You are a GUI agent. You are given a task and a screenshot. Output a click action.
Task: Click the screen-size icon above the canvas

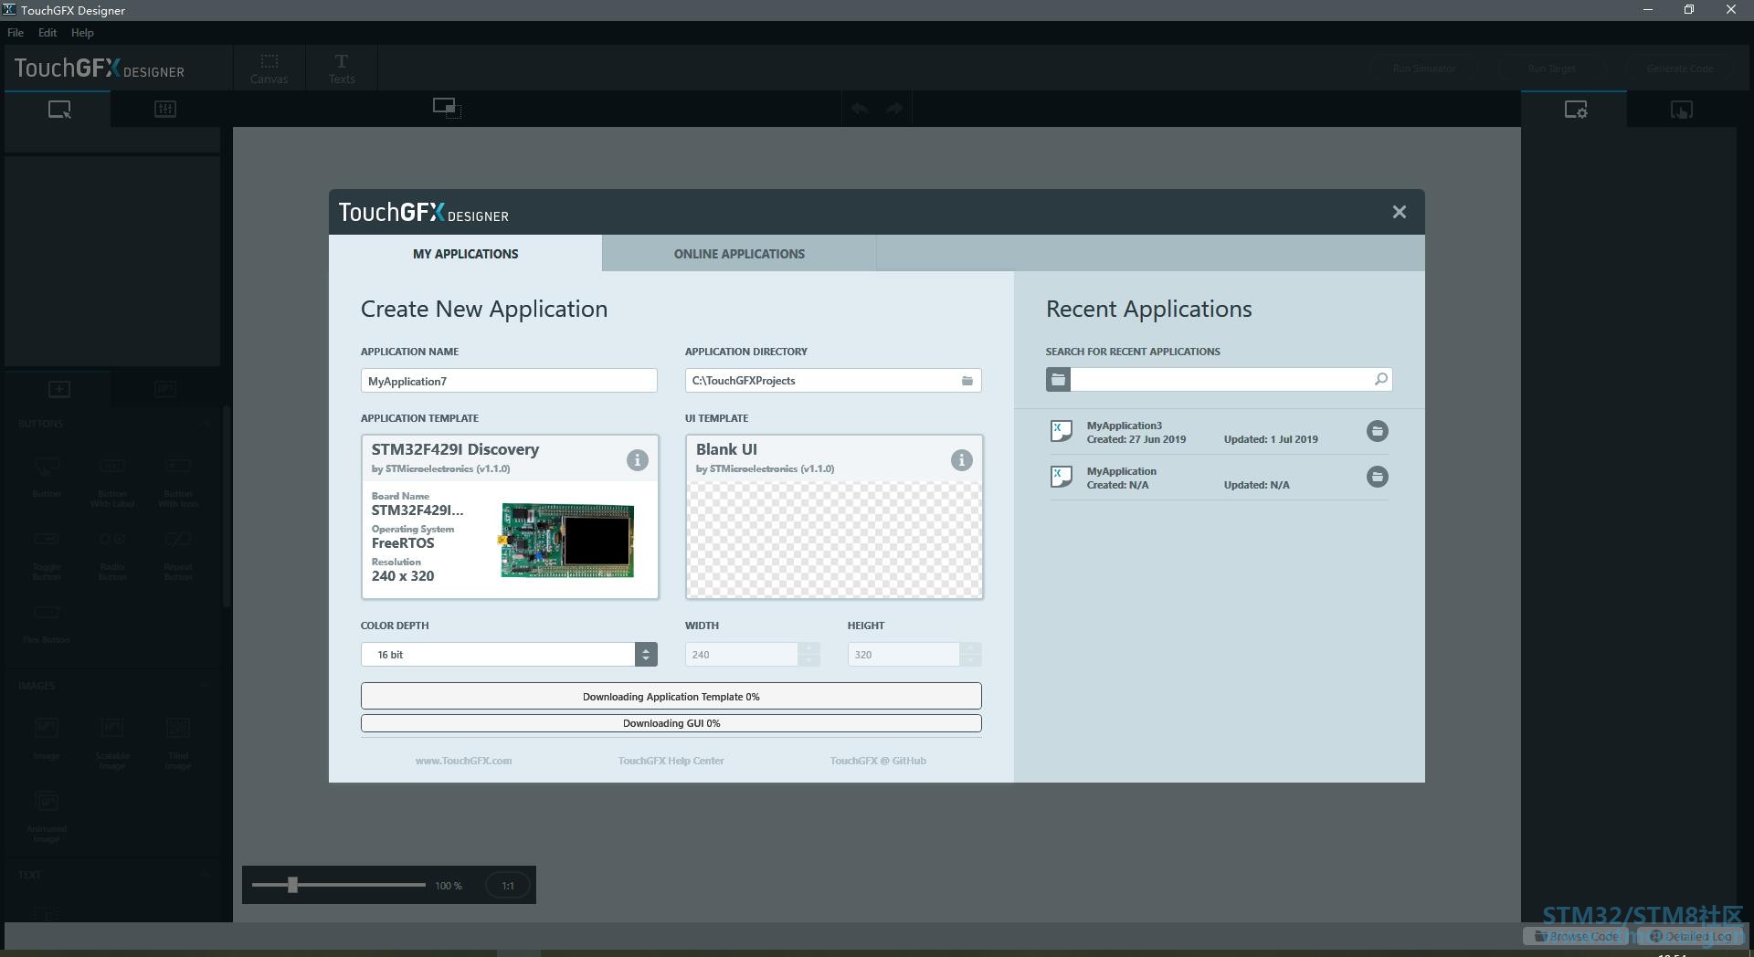pyautogui.click(x=447, y=108)
